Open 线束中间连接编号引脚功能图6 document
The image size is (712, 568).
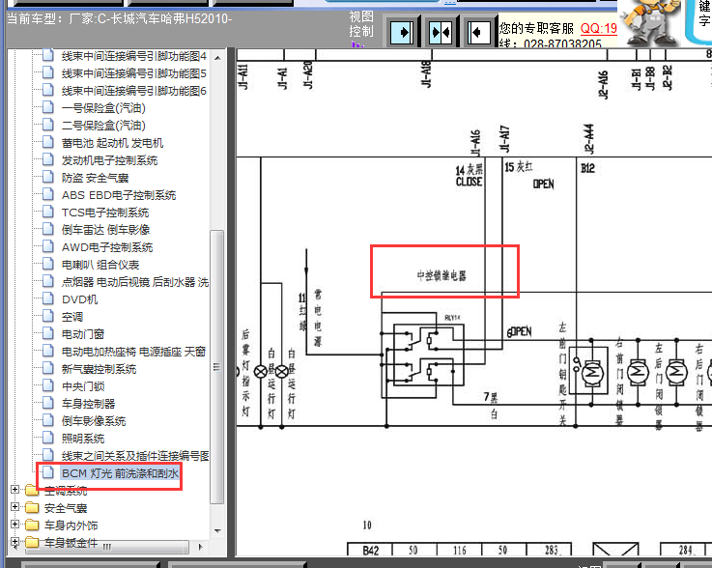pyautogui.click(x=134, y=91)
